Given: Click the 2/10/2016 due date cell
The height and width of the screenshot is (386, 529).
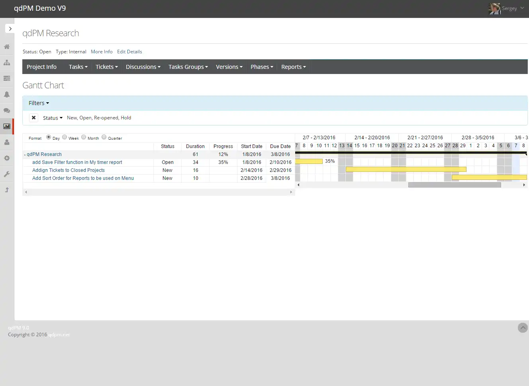Looking at the screenshot, I should [x=280, y=162].
